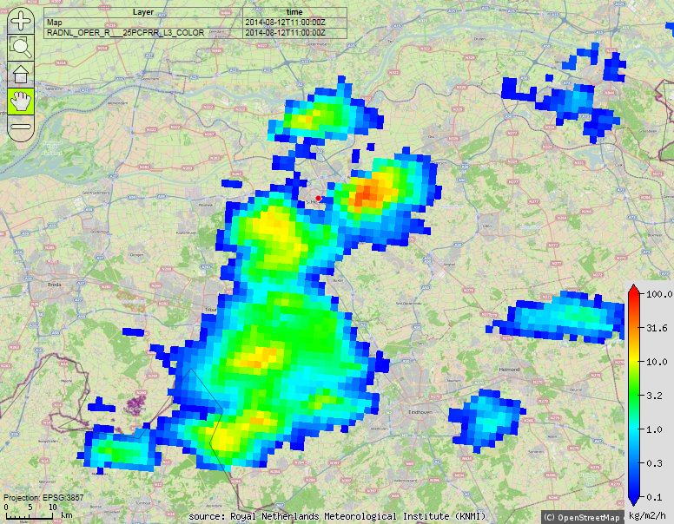
Task: Activate the pan hand tool
Action: click(x=21, y=101)
